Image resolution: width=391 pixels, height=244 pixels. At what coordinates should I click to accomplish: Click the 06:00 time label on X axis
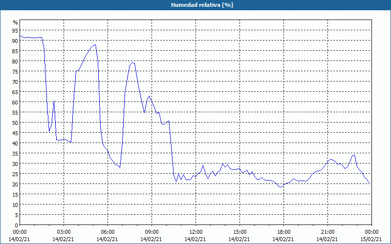click(108, 232)
